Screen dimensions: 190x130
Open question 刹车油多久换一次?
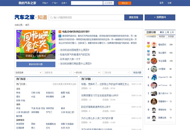click(x=70, y=59)
